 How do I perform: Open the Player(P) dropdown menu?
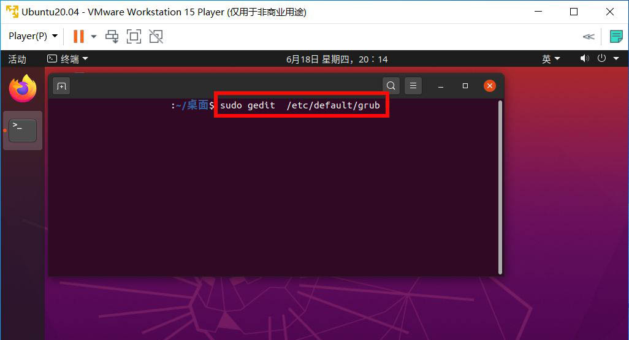click(33, 36)
